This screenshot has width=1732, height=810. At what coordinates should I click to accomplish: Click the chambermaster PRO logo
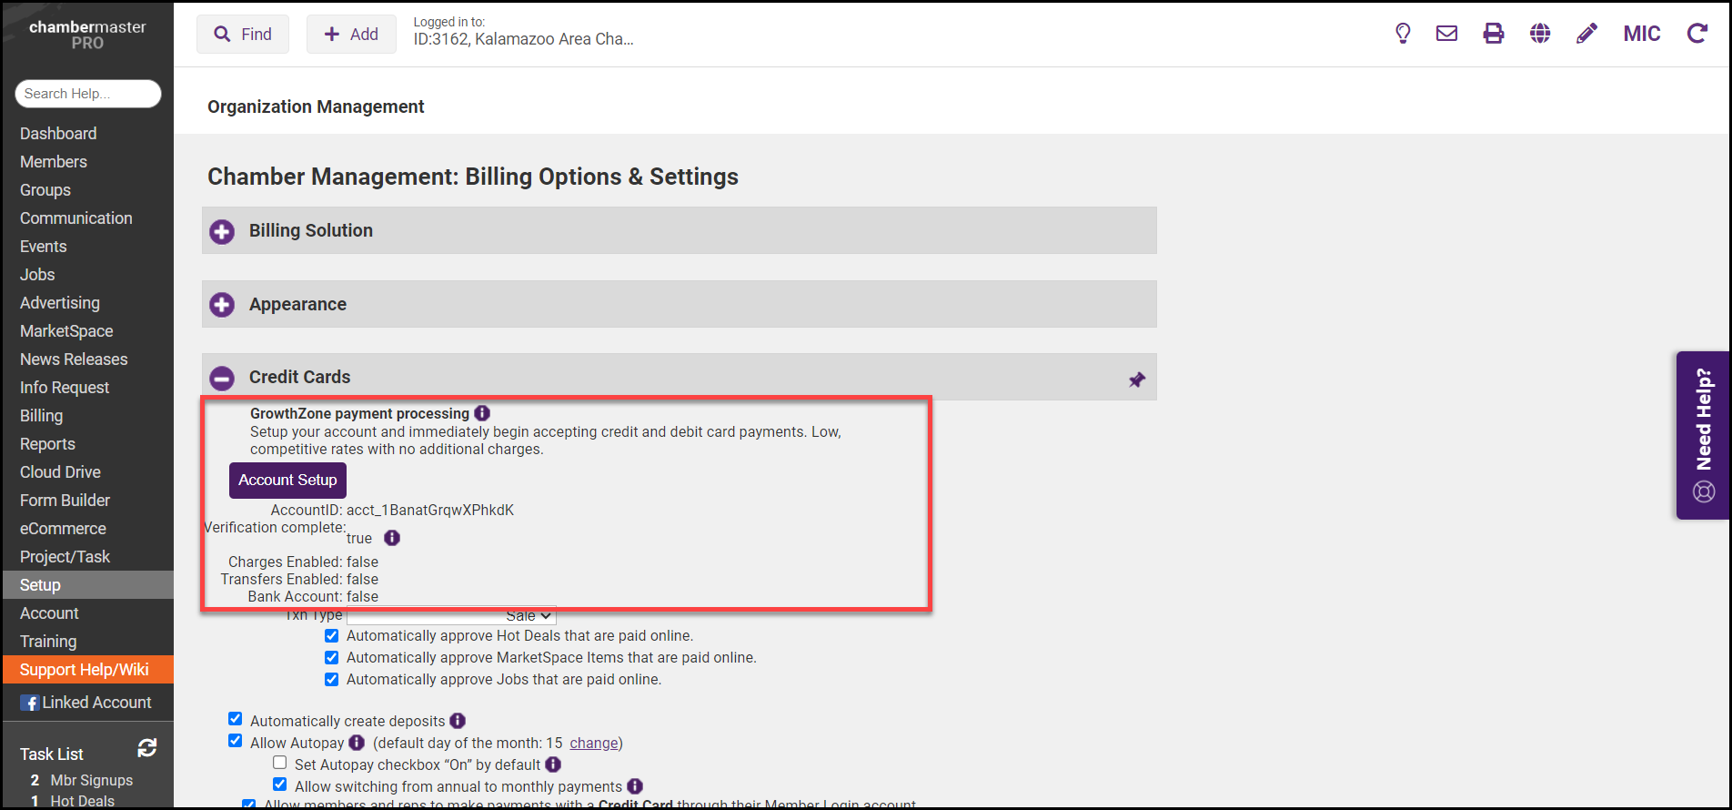[x=87, y=35]
